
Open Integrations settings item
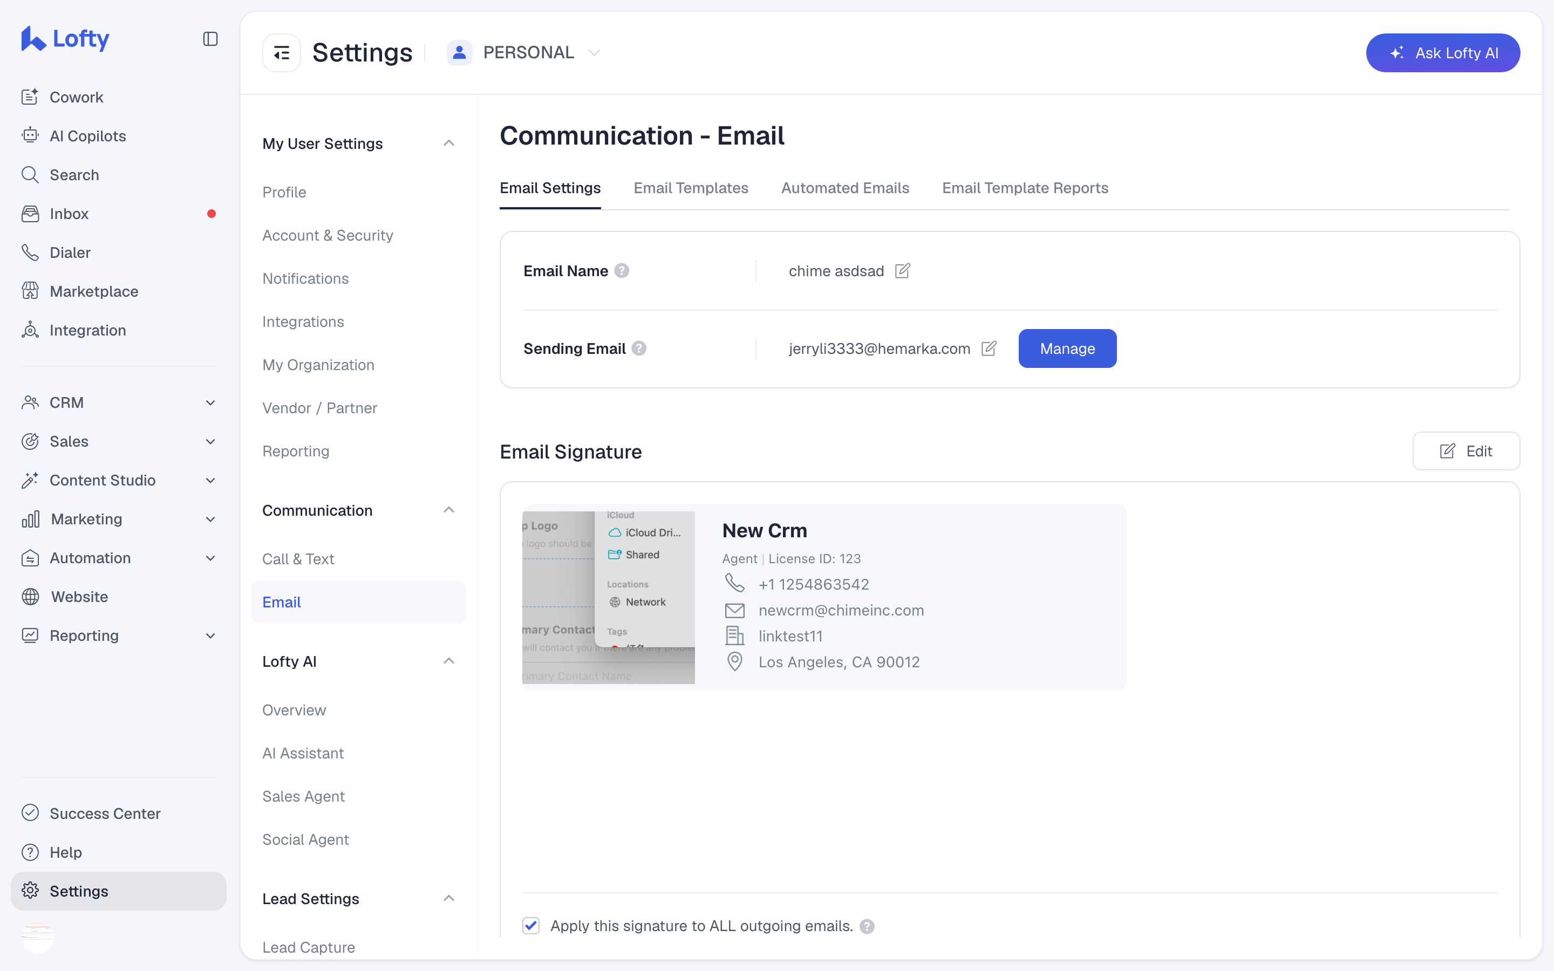coord(303,322)
